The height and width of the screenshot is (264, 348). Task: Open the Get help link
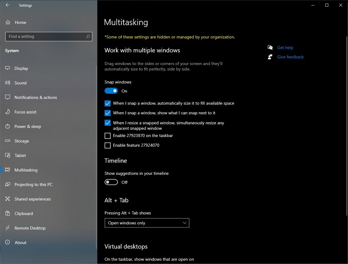[x=285, y=47]
